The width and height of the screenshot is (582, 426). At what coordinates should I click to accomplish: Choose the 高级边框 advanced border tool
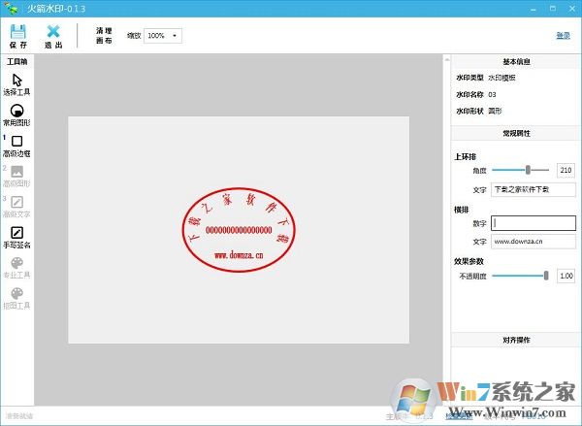[16, 146]
